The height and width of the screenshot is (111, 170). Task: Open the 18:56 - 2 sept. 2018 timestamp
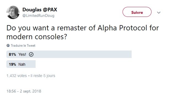point(24,91)
